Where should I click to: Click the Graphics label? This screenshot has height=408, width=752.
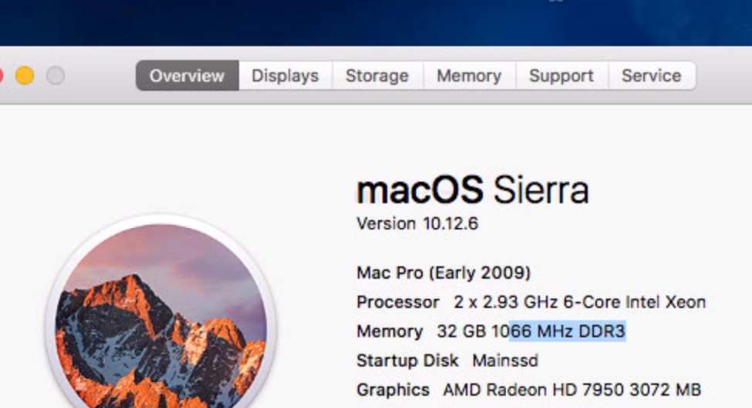(393, 390)
